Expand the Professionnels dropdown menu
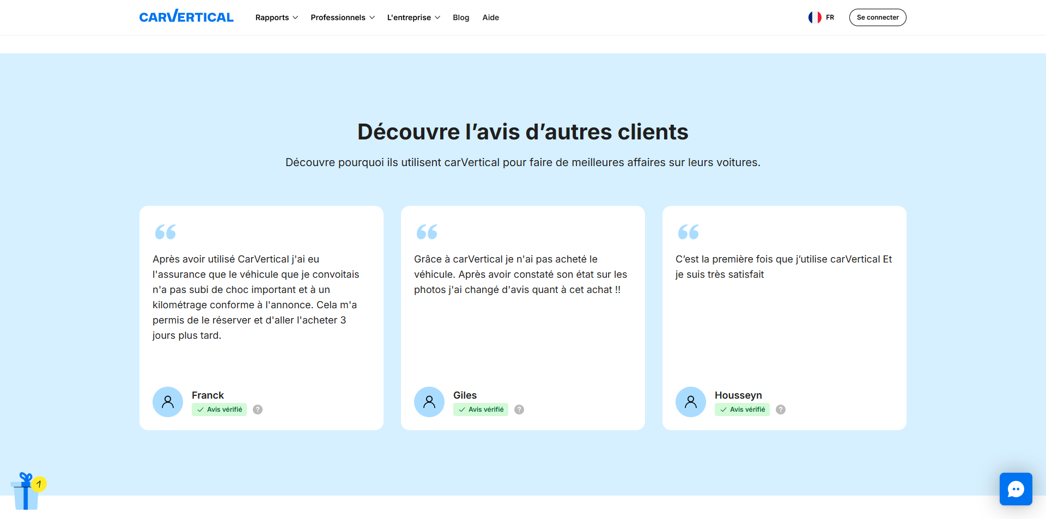 pyautogui.click(x=343, y=17)
